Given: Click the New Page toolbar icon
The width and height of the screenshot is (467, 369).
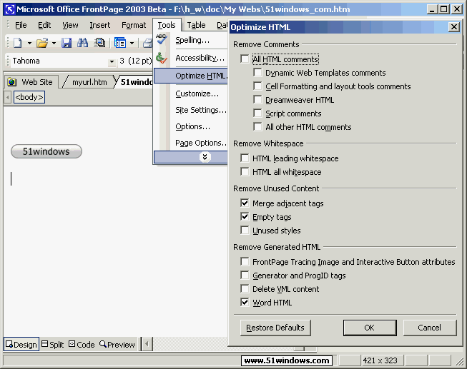Looking at the screenshot, I should click(16, 44).
